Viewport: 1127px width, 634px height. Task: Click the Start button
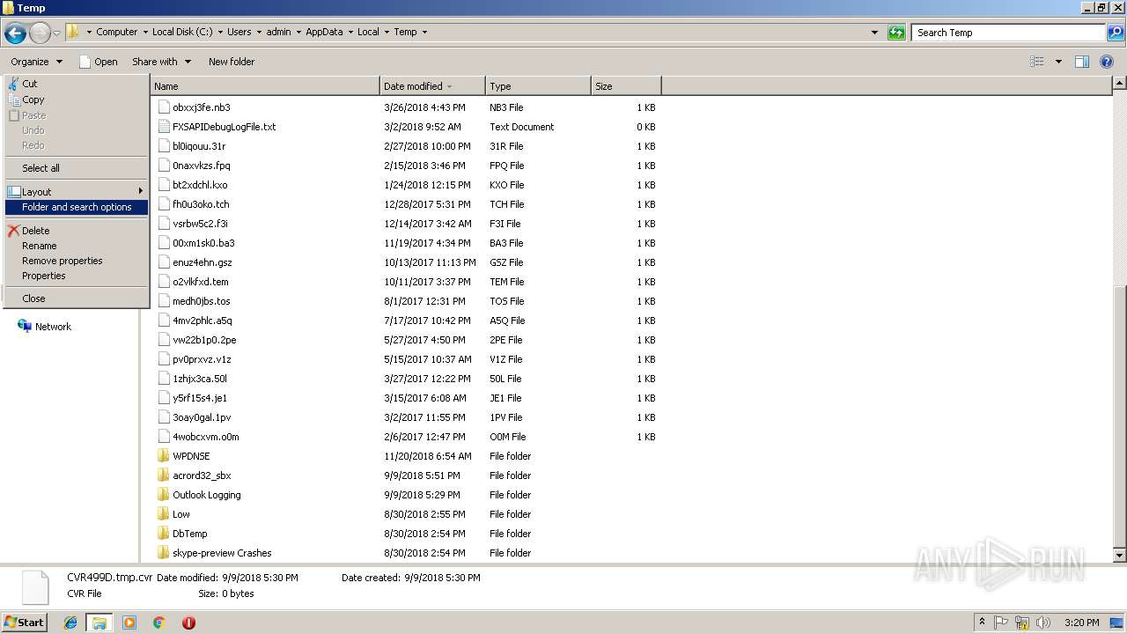click(x=25, y=623)
